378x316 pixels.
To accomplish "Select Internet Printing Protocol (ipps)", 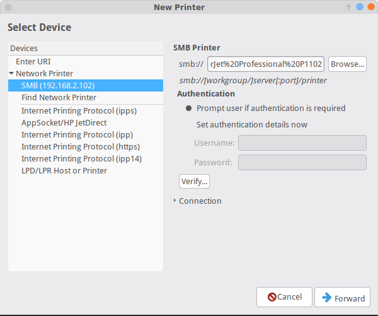I will [79, 111].
